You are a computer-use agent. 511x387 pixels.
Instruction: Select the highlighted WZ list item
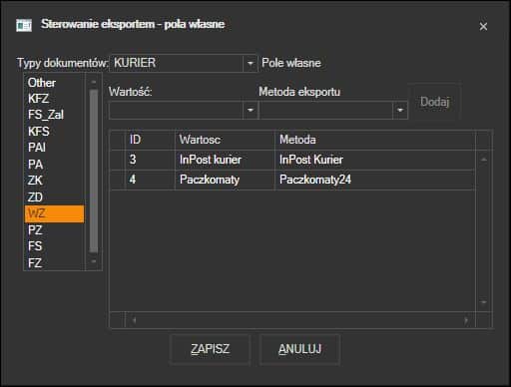pyautogui.click(x=54, y=213)
